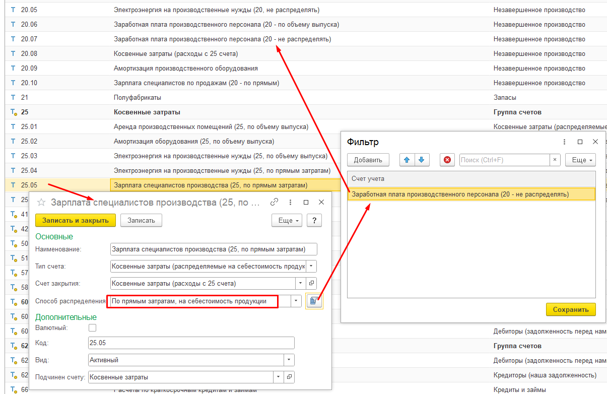Expand the Способ распределения dropdown
Screen dimensions: 607x394
pos(297,301)
